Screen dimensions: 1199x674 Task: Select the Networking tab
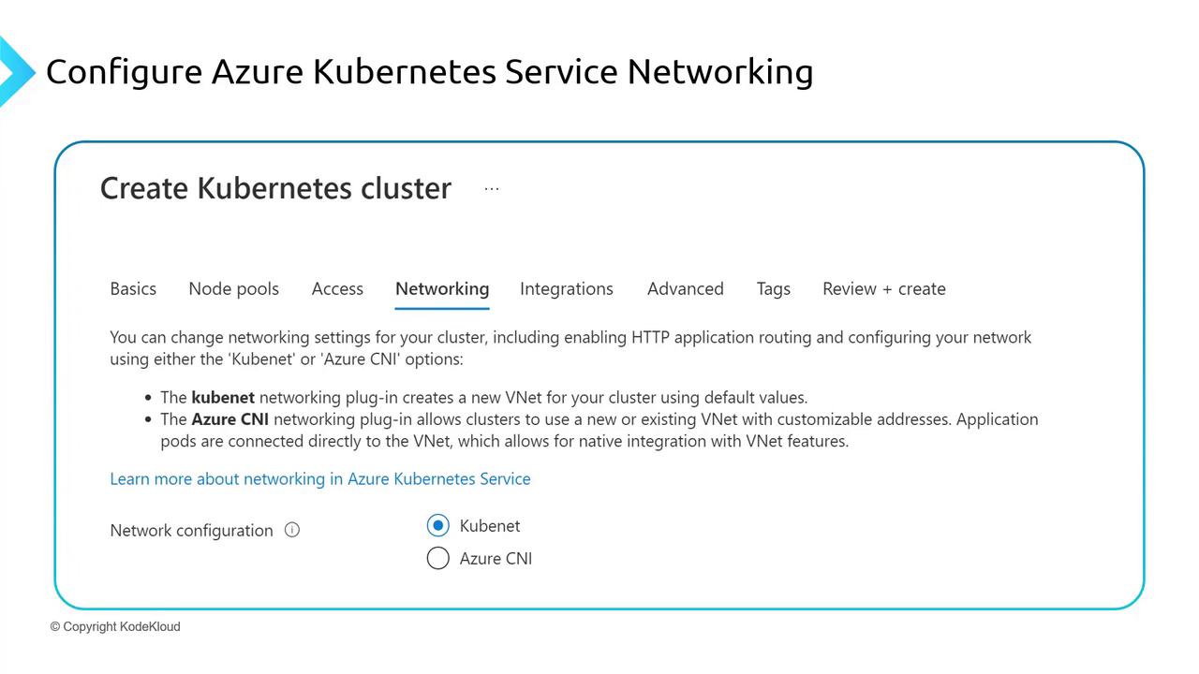442,289
